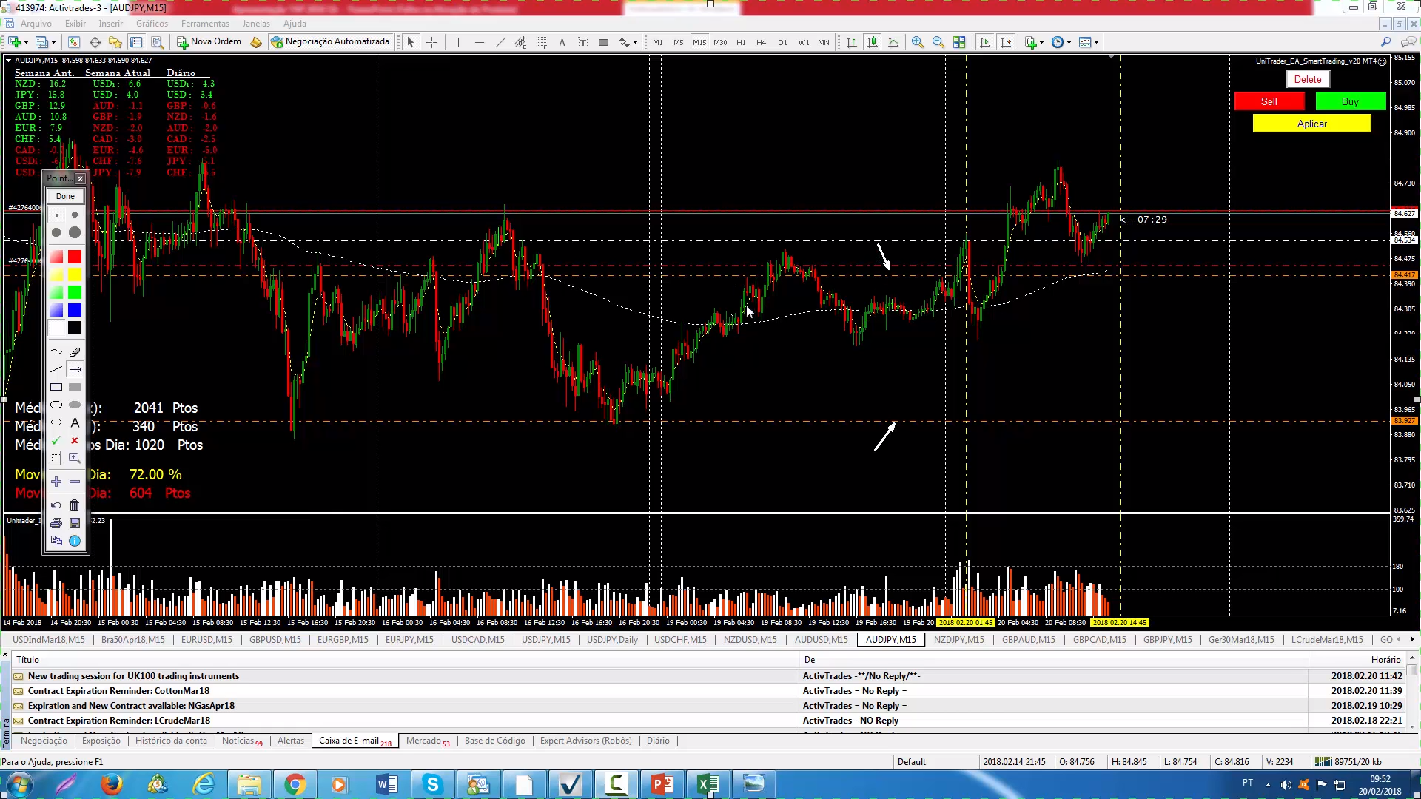Open the Histórico da conta tab
This screenshot has width=1421, height=799.
click(171, 741)
